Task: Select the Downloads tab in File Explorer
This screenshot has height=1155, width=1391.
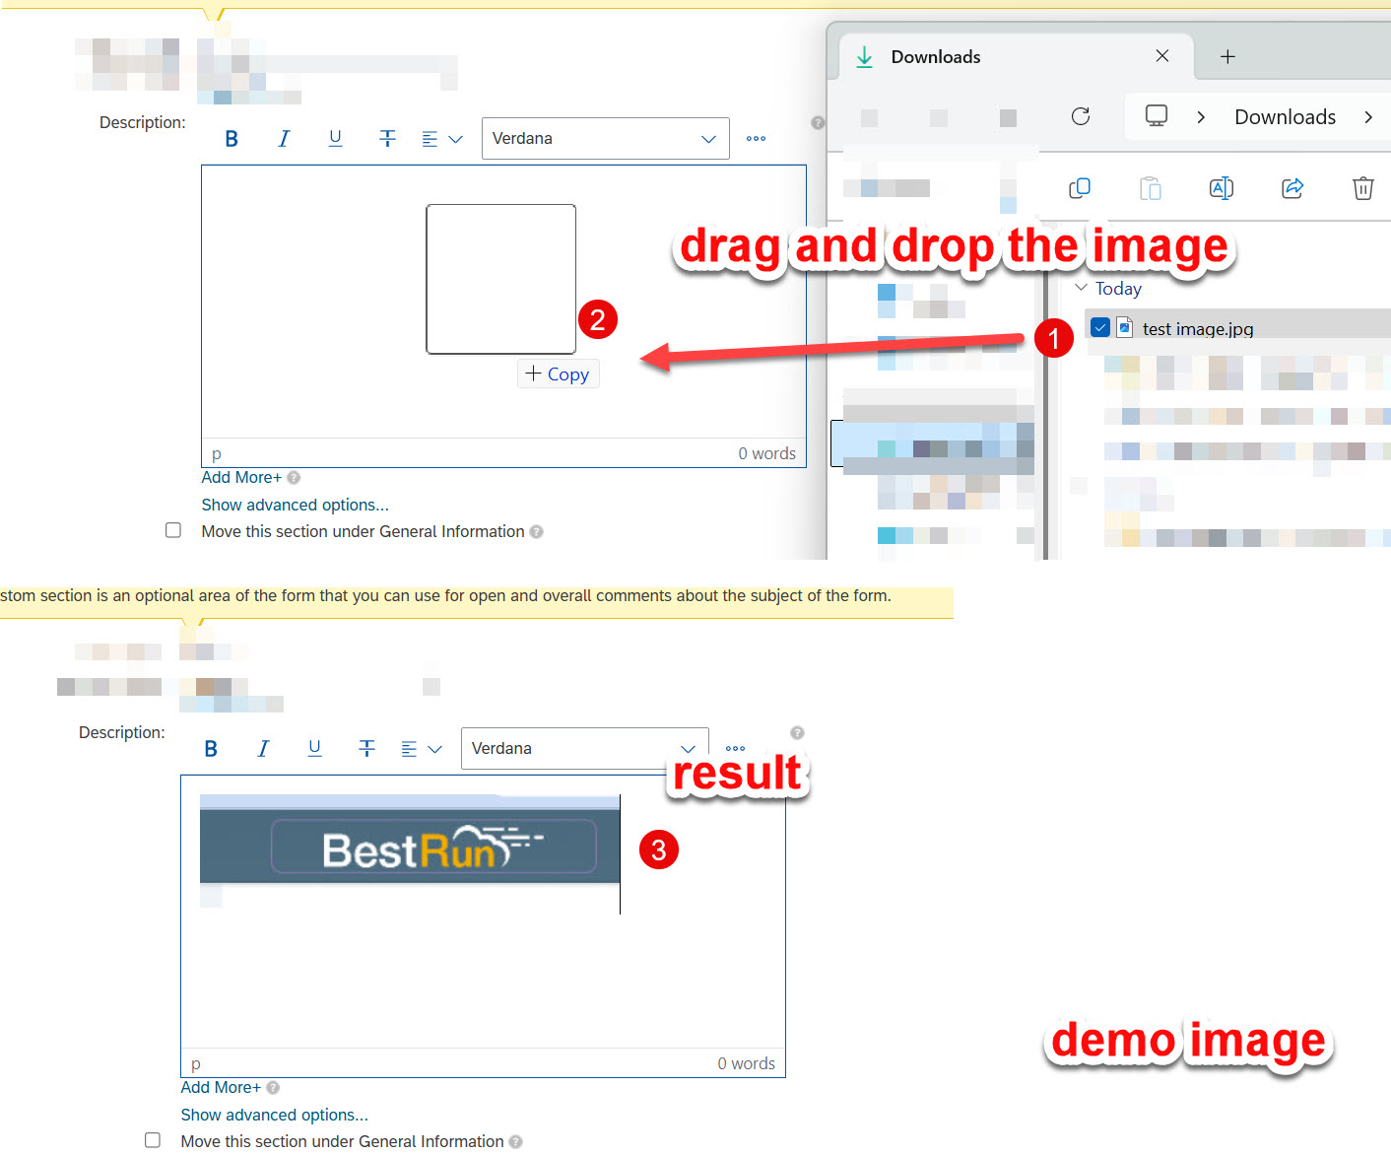Action: coord(1016,56)
